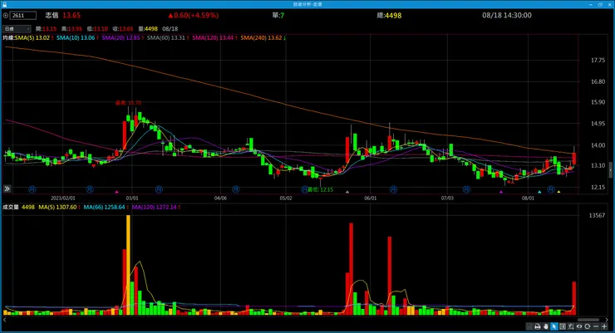Click SMA(5) 13.02 indicator label

point(32,37)
